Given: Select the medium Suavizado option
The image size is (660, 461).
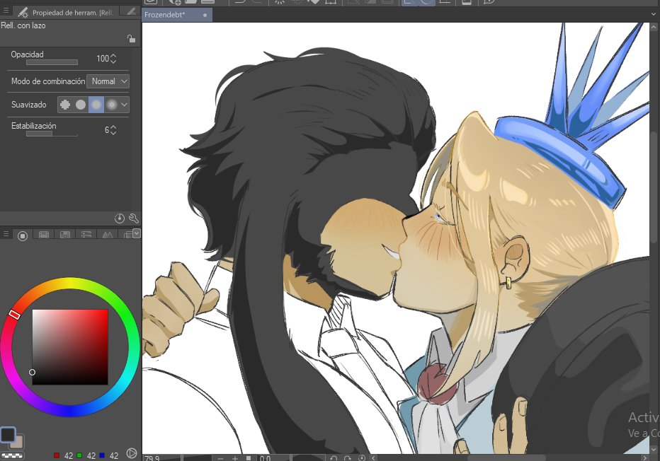Looking at the screenshot, I should (x=96, y=105).
